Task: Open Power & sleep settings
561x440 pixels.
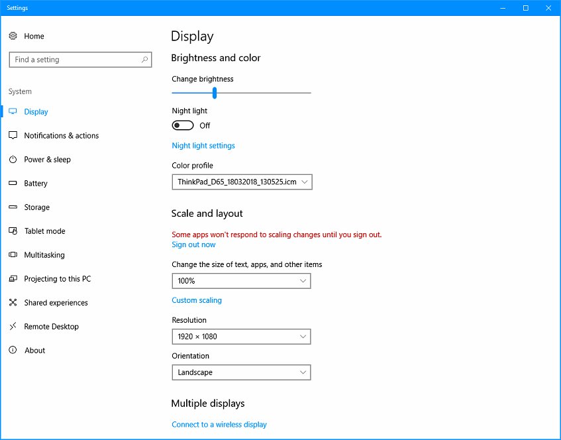Action: click(x=47, y=160)
